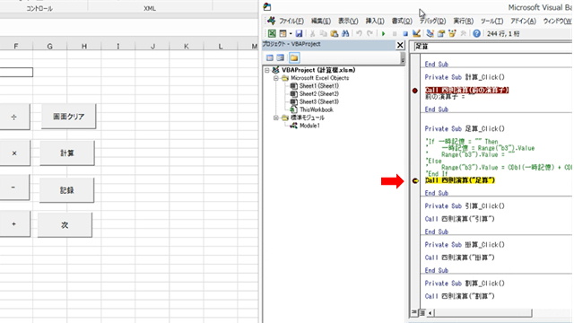The image size is (574, 323).
Task: Click the View Object icon in project pane
Action: coord(281,57)
